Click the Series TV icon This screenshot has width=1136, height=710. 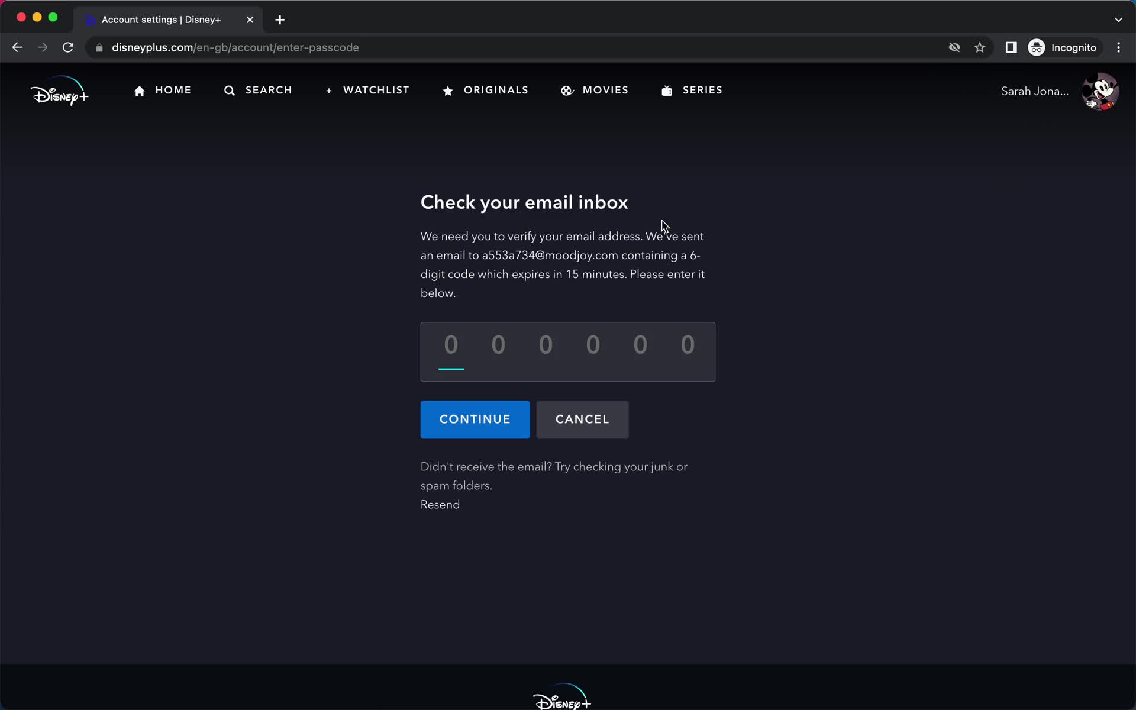(x=667, y=91)
